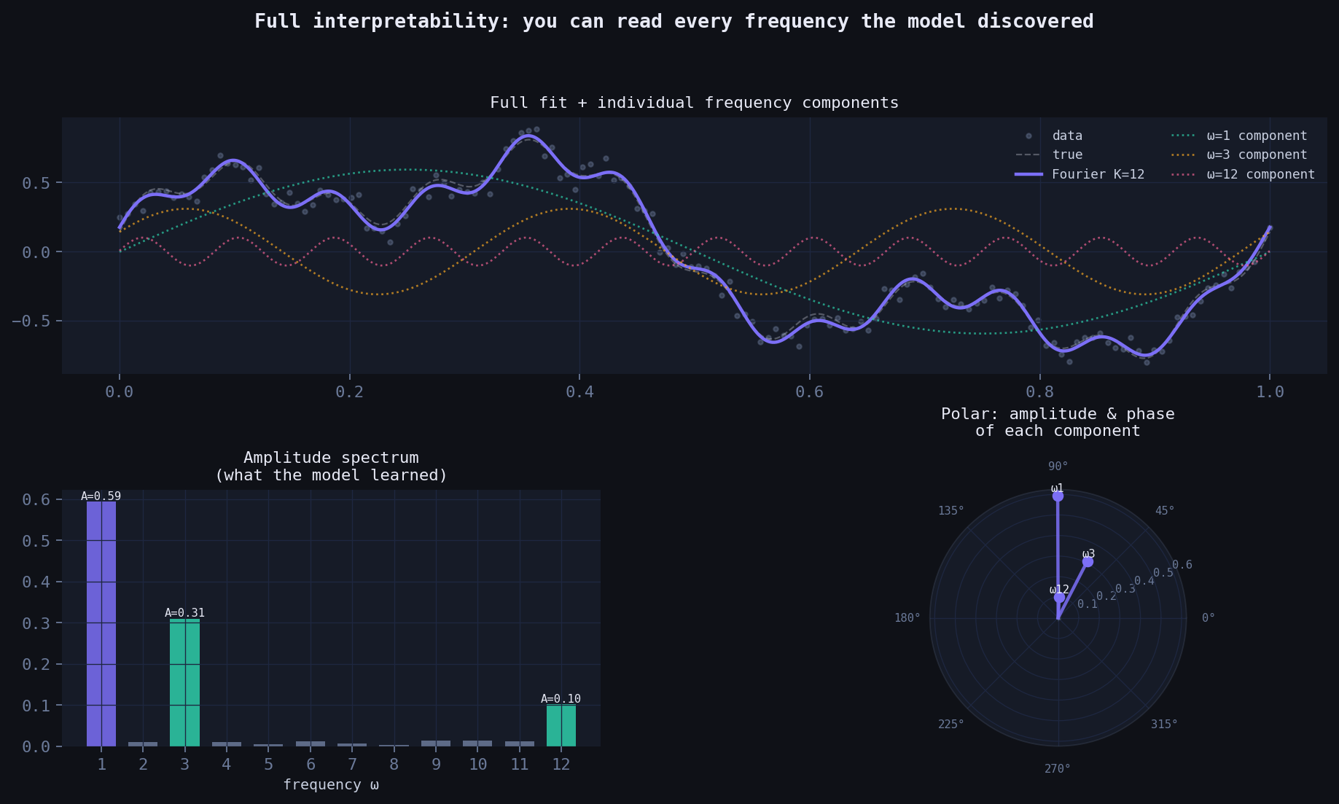The image size is (1339, 804).
Task: Click the 270° label on polar plot
Action: 1058,768
